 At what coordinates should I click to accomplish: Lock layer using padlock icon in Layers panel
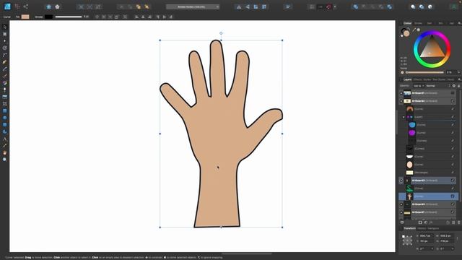[458, 86]
